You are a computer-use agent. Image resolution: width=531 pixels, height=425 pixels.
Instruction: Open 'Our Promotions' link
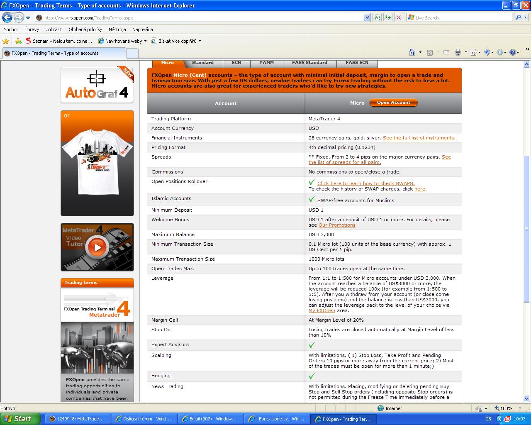[337, 225]
